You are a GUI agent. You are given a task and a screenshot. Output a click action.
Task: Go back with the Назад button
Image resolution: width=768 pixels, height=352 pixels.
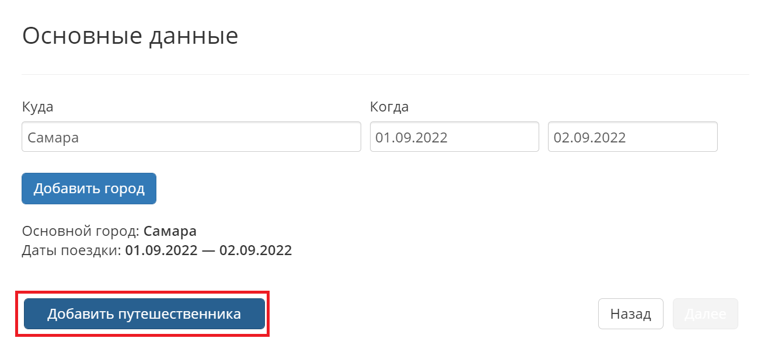pyautogui.click(x=630, y=314)
